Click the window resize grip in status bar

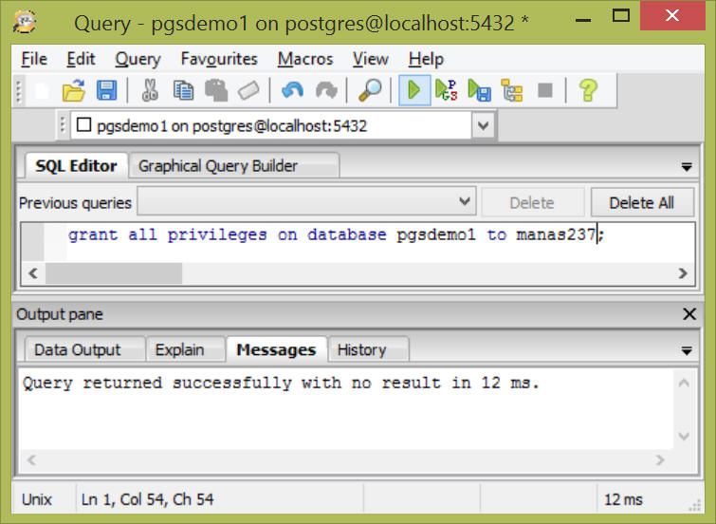[x=694, y=504]
